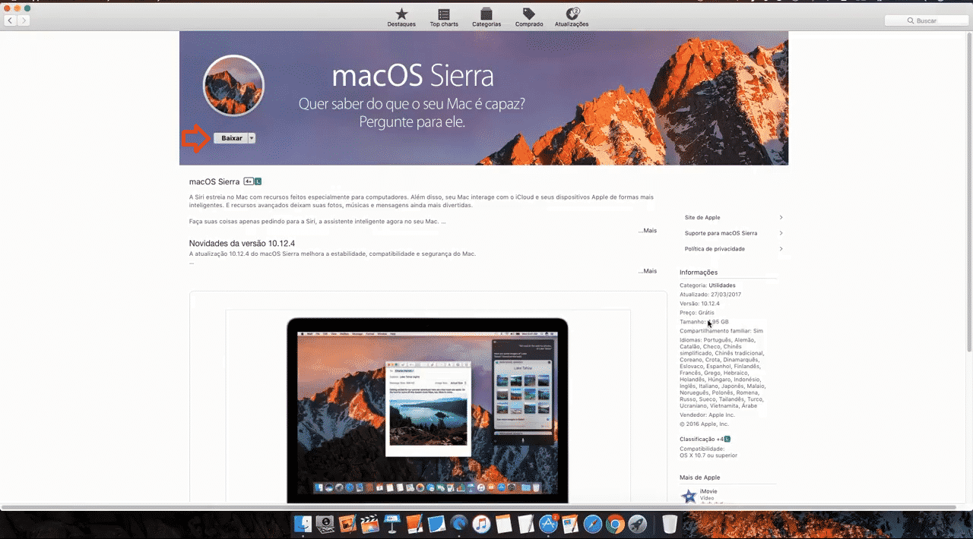Click the Atualizado: 27/03/2017 line
This screenshot has height=539, width=973.
[710, 295]
